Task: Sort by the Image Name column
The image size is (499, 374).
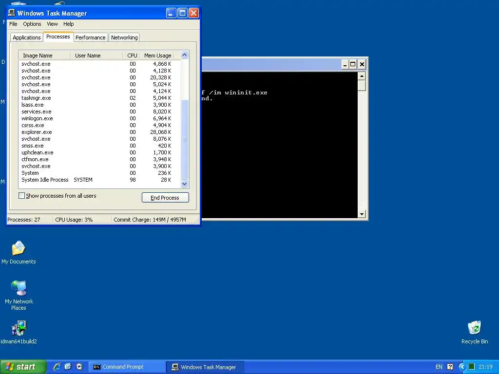Action: pyautogui.click(x=44, y=56)
